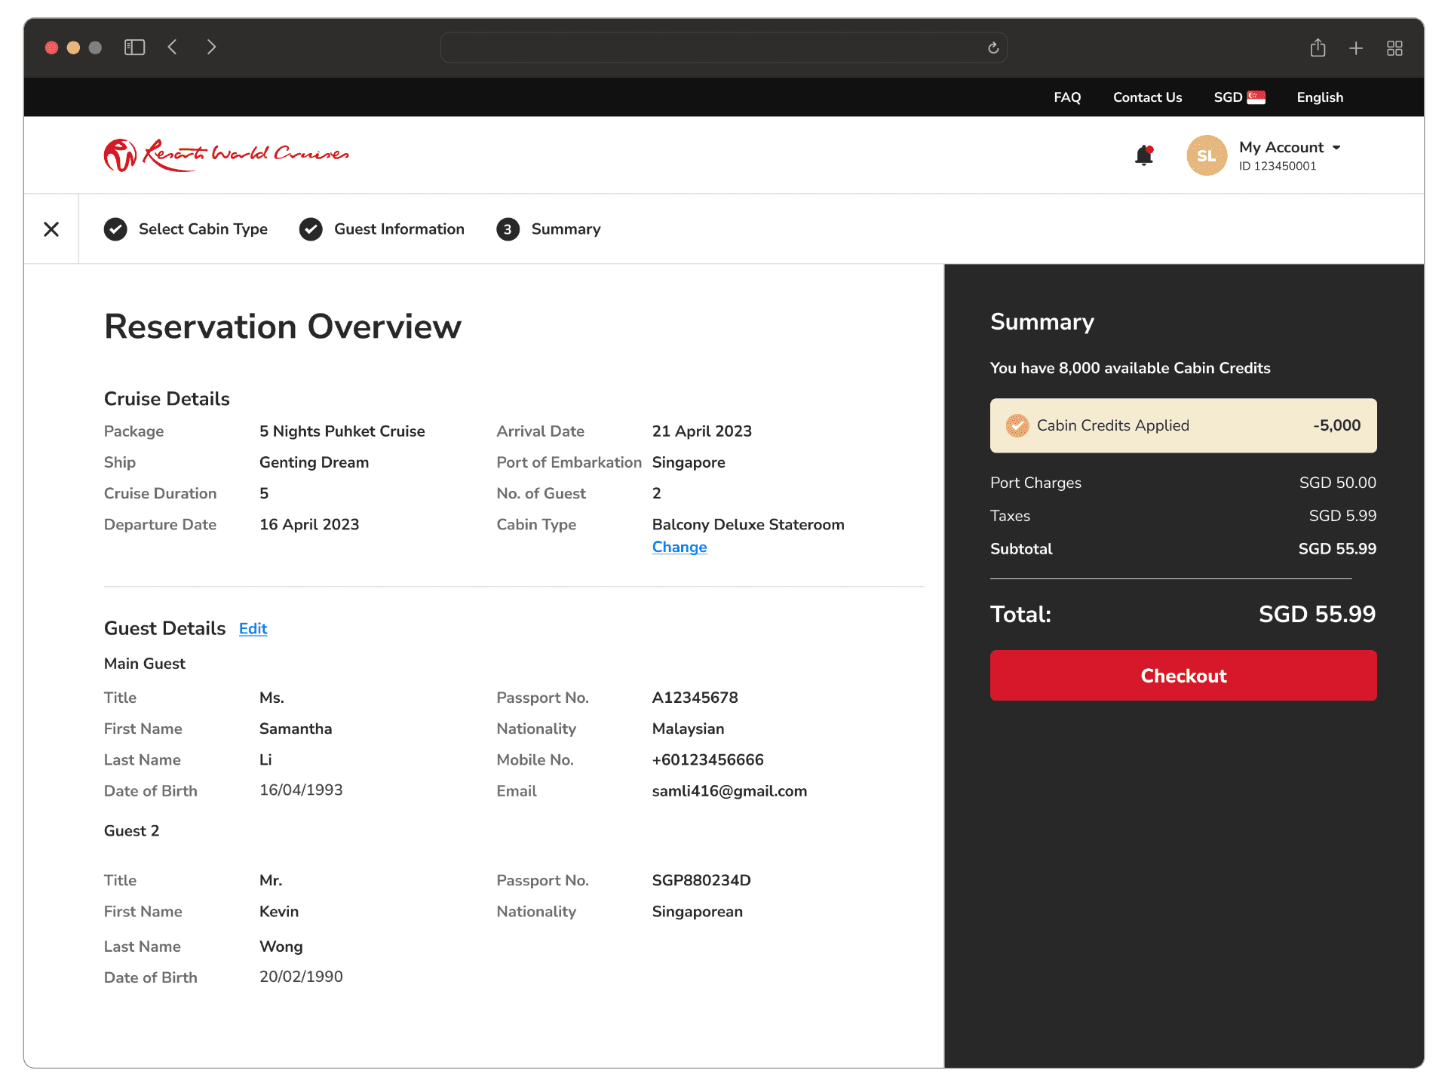Click the Resorts World Cruises logo
This screenshot has width=1448, height=1086.
coord(226,155)
